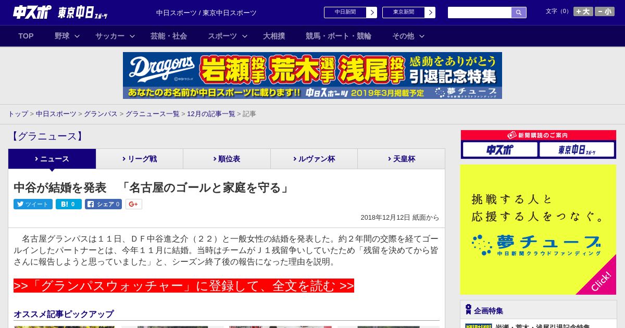625x328 pixels.
Task: Share article with the Twitter ツイート button
Action: 33,204
